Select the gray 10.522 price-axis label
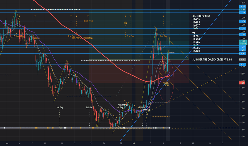This screenshot has width=248, height=146. 243,59
